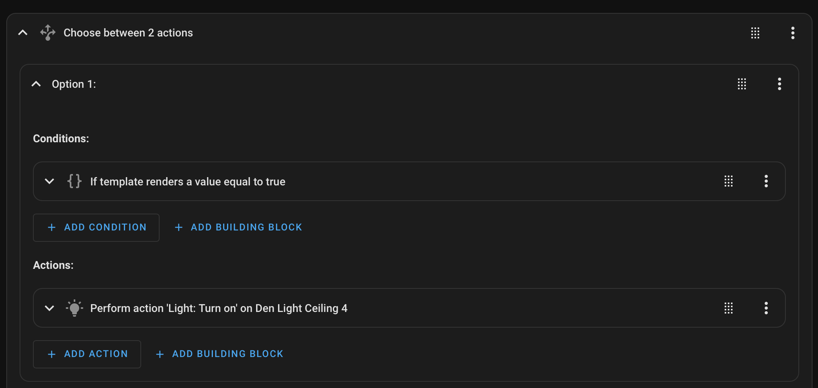The width and height of the screenshot is (818, 388).
Task: Click Add Building Block under Actions
Action: (220, 354)
